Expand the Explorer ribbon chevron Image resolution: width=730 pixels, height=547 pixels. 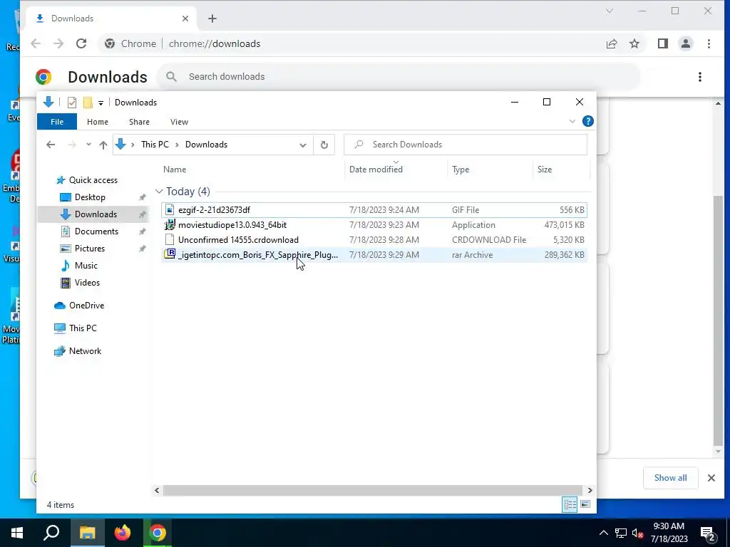[x=572, y=121]
